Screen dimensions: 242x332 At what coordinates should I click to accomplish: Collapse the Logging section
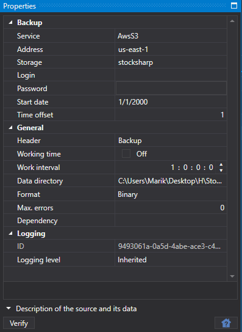tap(10, 234)
